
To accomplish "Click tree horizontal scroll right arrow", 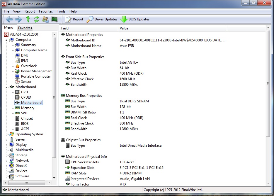I will 49,183.
